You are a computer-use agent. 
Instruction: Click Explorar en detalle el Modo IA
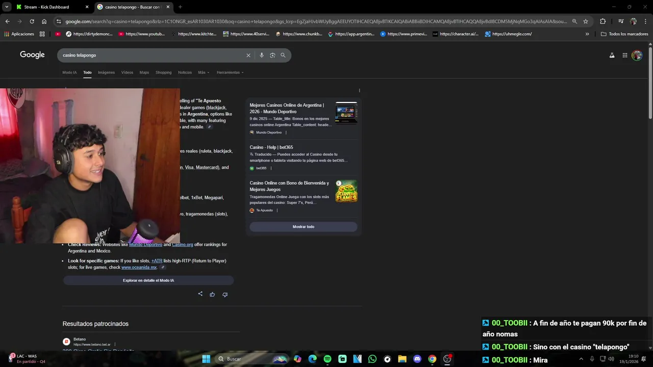coord(148,280)
